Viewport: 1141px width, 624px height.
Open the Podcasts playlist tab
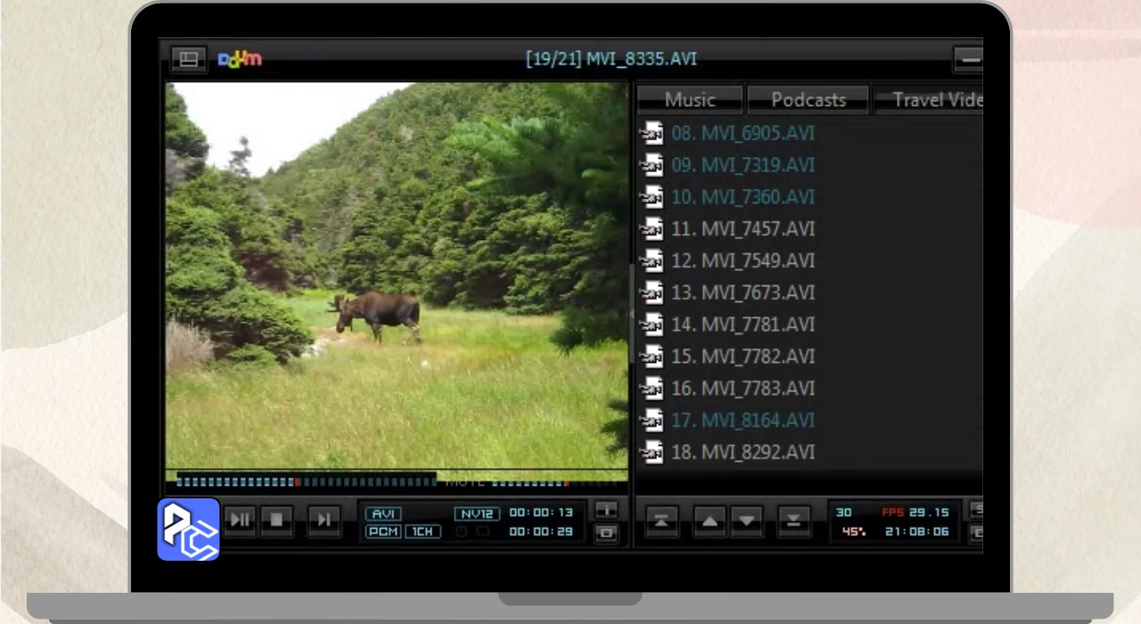[808, 100]
